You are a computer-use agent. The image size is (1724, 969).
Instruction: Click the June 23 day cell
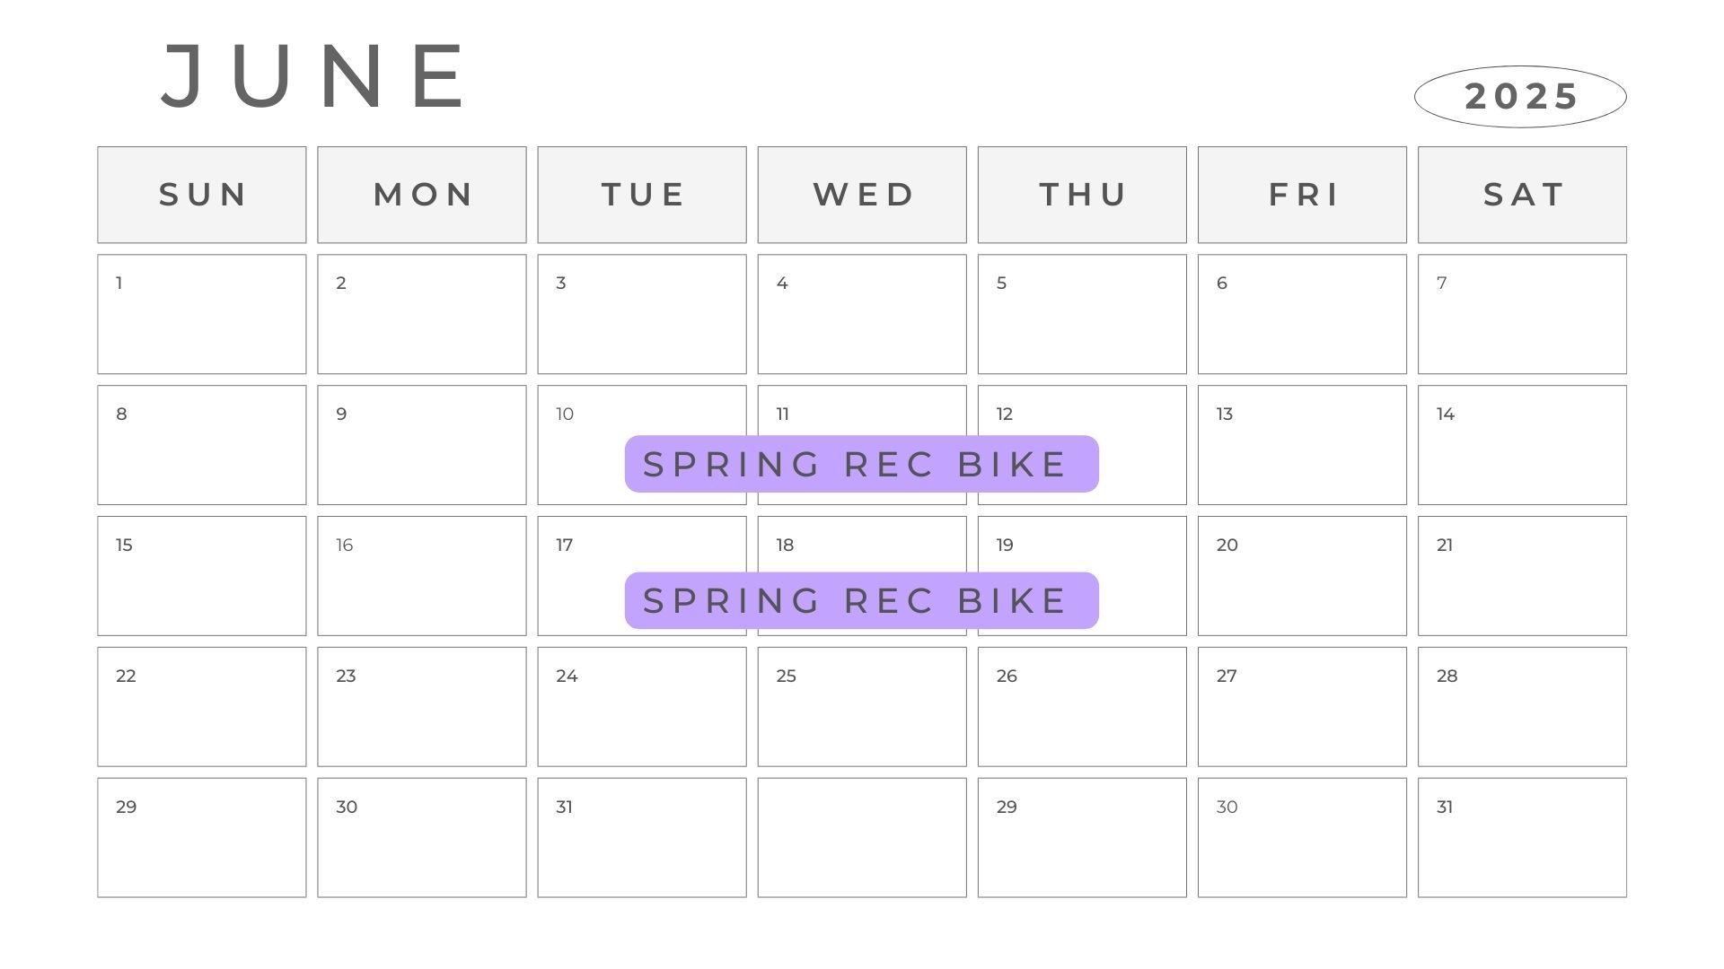[x=422, y=707]
